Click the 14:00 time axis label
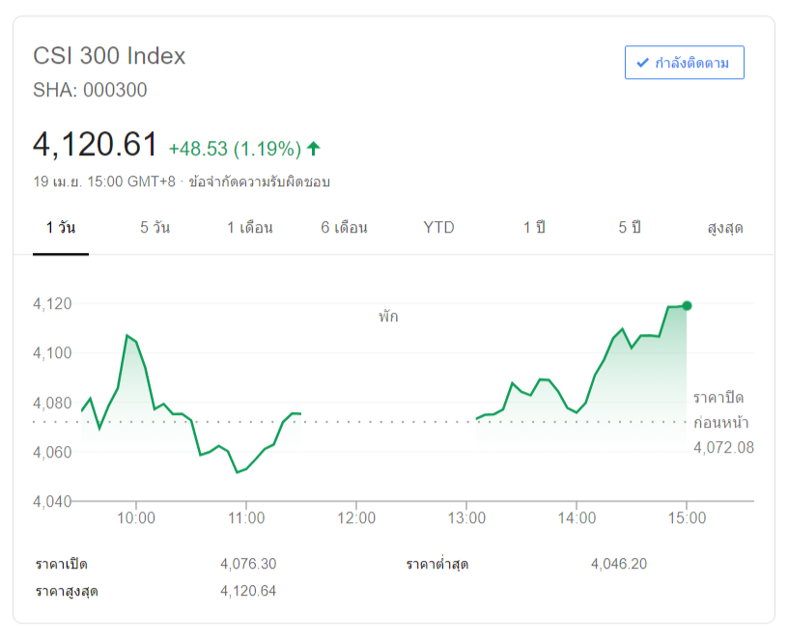Viewport: 788px width, 640px height. click(577, 518)
